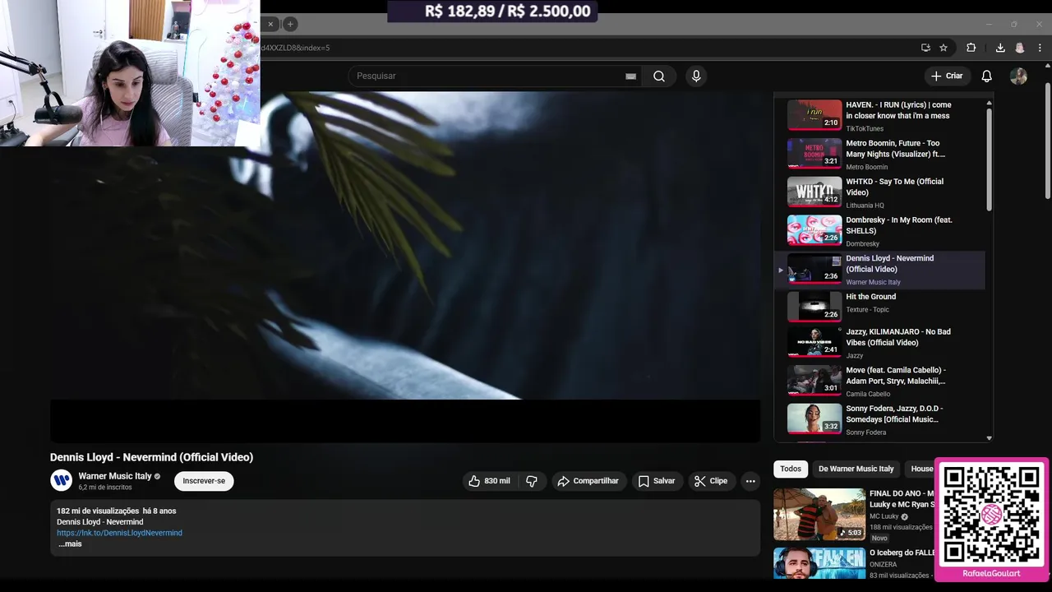Click Compartilhar share button
The width and height of the screenshot is (1052, 592).
pos(588,481)
